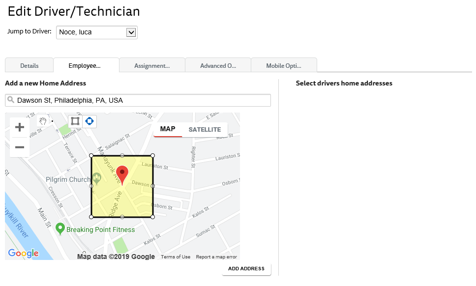
Task: Click the Pilgrim Church label
Action: (x=68, y=179)
